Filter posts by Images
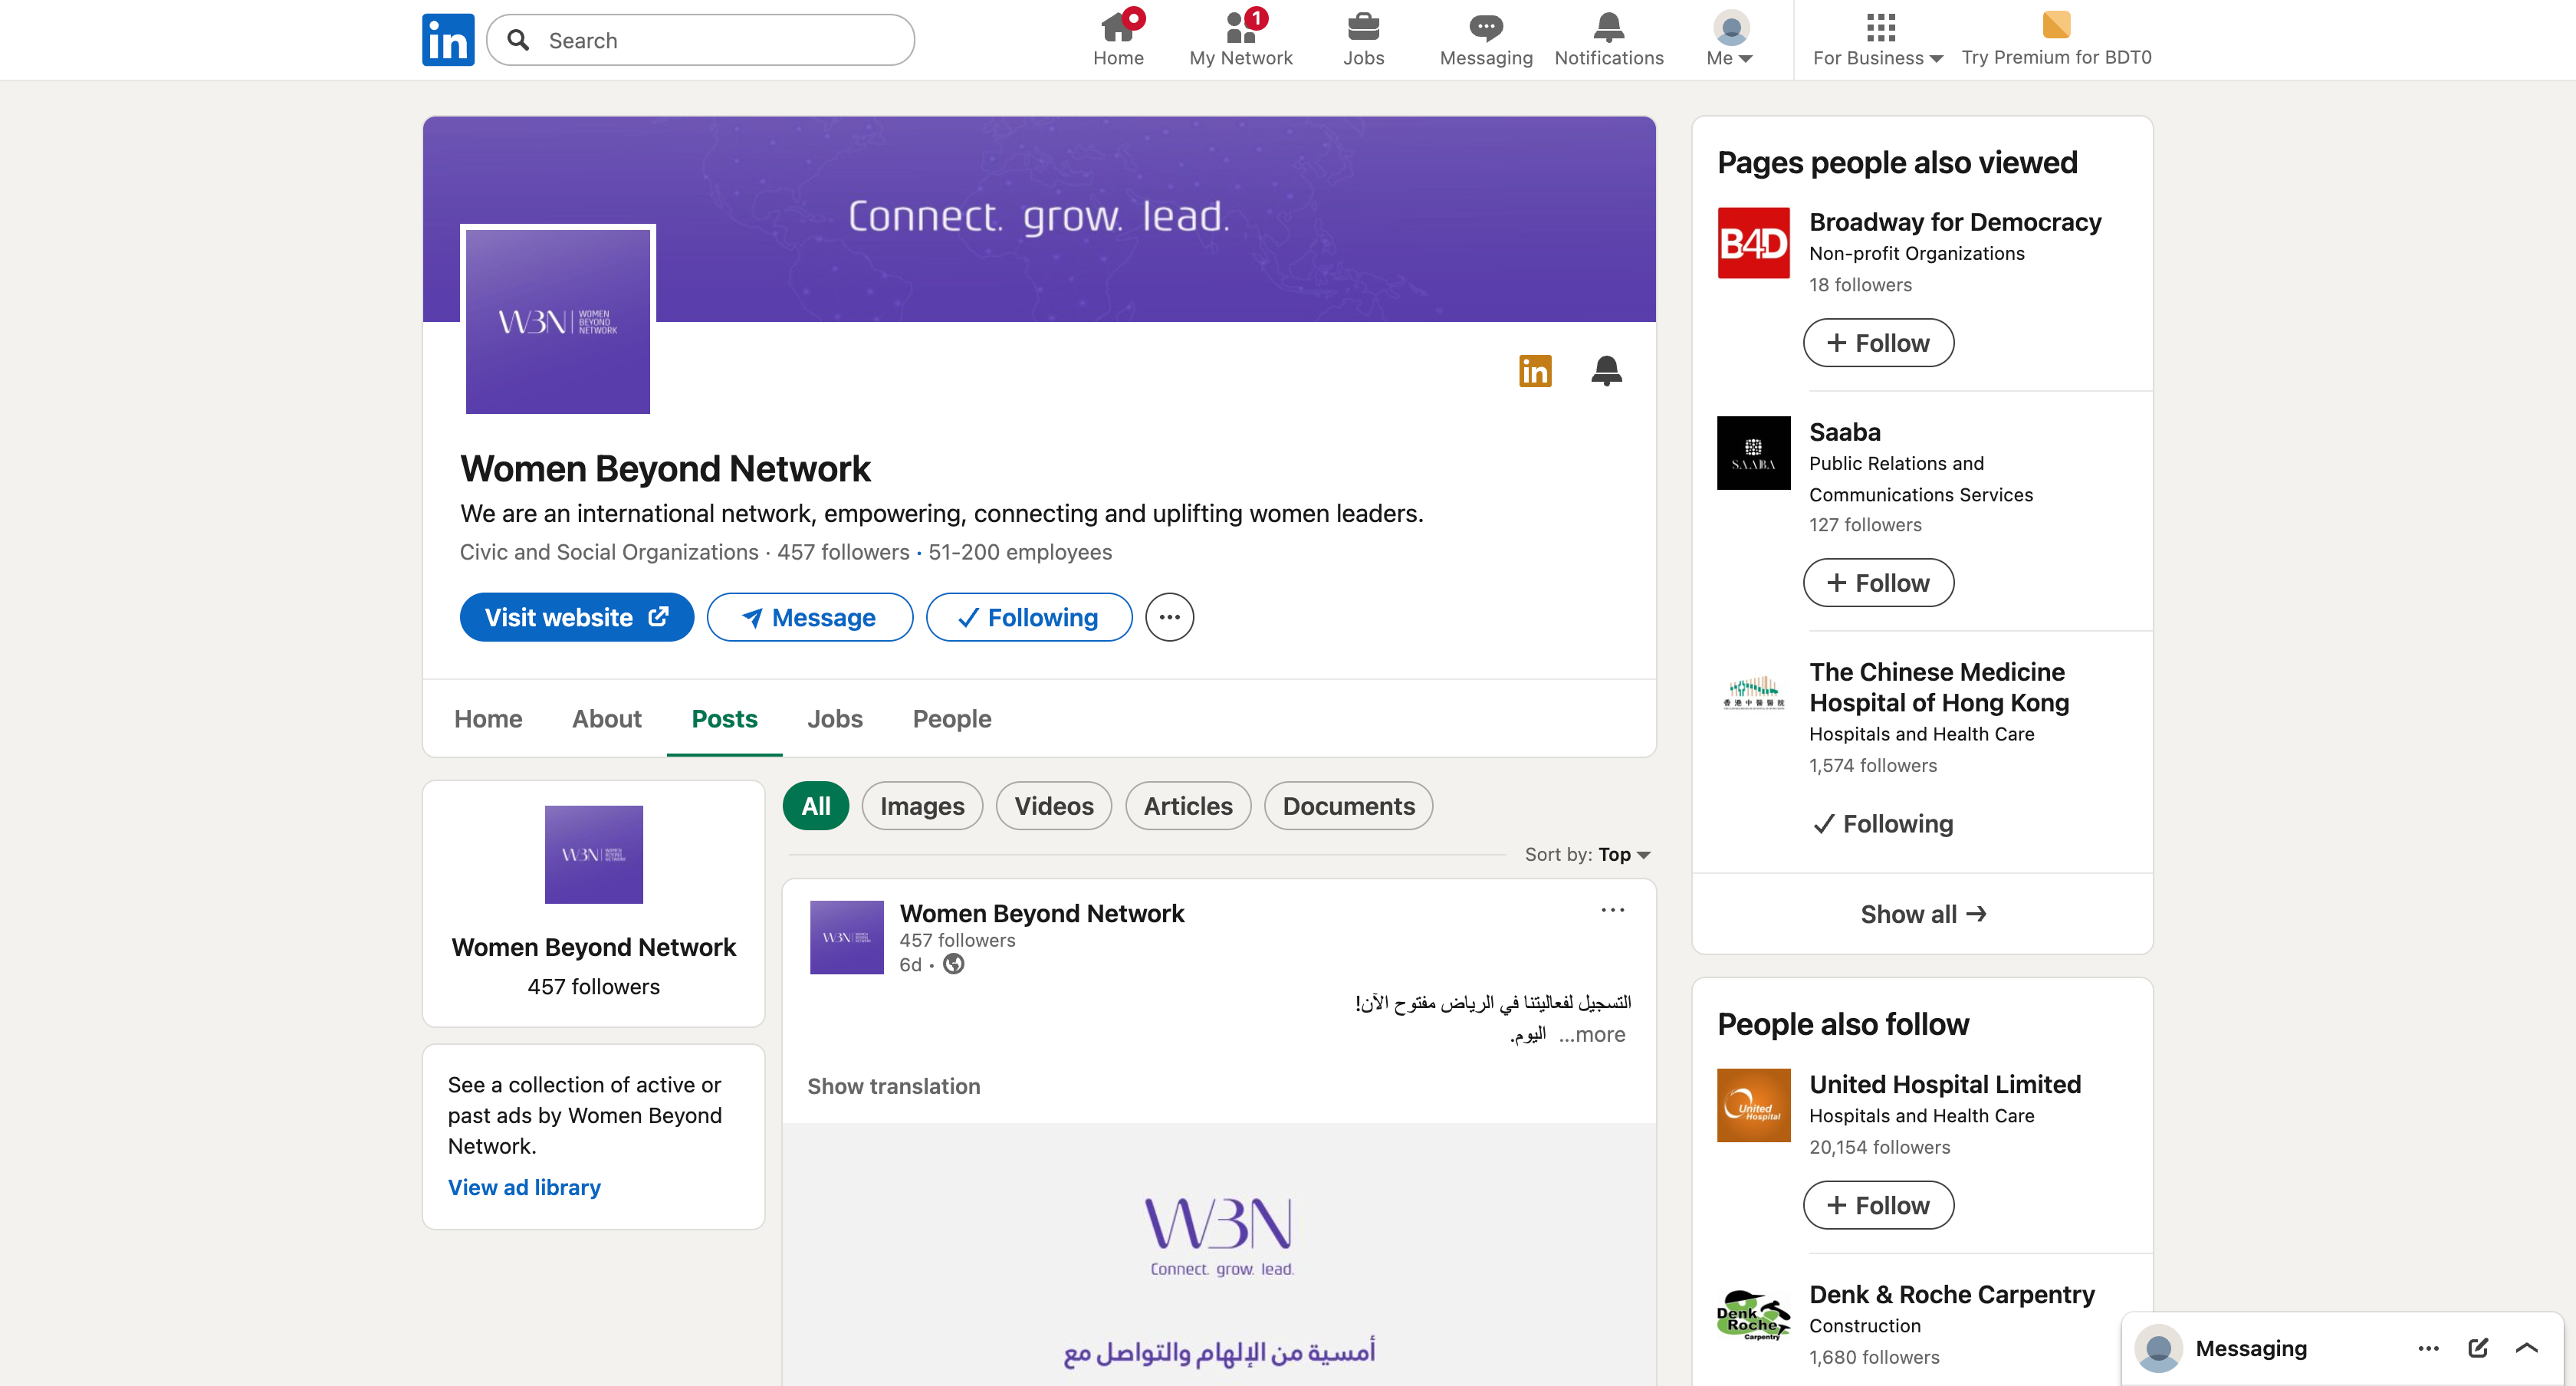Screen dimensions: 2576x1386 [922, 806]
